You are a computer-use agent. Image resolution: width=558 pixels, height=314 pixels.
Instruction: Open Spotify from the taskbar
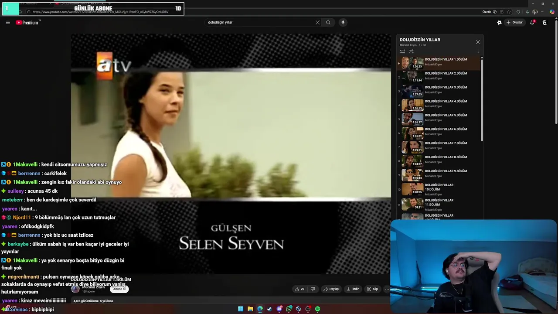tap(317, 309)
